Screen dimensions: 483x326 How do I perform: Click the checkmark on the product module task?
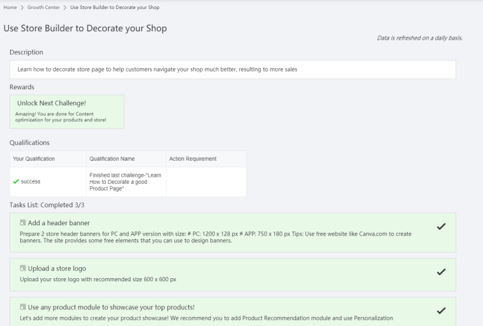[x=440, y=311]
